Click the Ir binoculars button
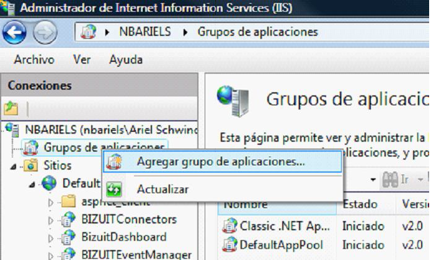 click(396, 180)
